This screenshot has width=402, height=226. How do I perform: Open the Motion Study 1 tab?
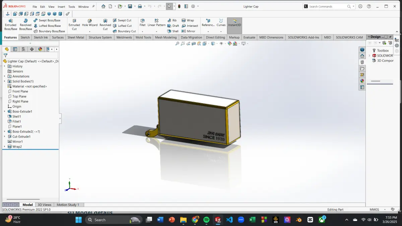point(68,205)
